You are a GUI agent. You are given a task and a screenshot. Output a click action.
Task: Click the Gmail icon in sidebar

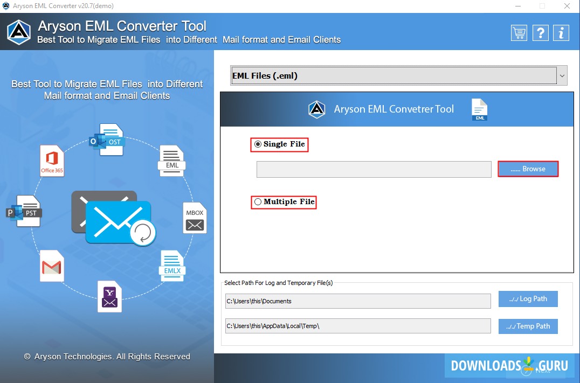point(52,266)
